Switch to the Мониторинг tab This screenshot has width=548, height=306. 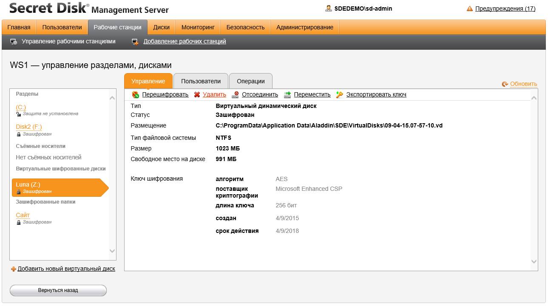point(198,27)
